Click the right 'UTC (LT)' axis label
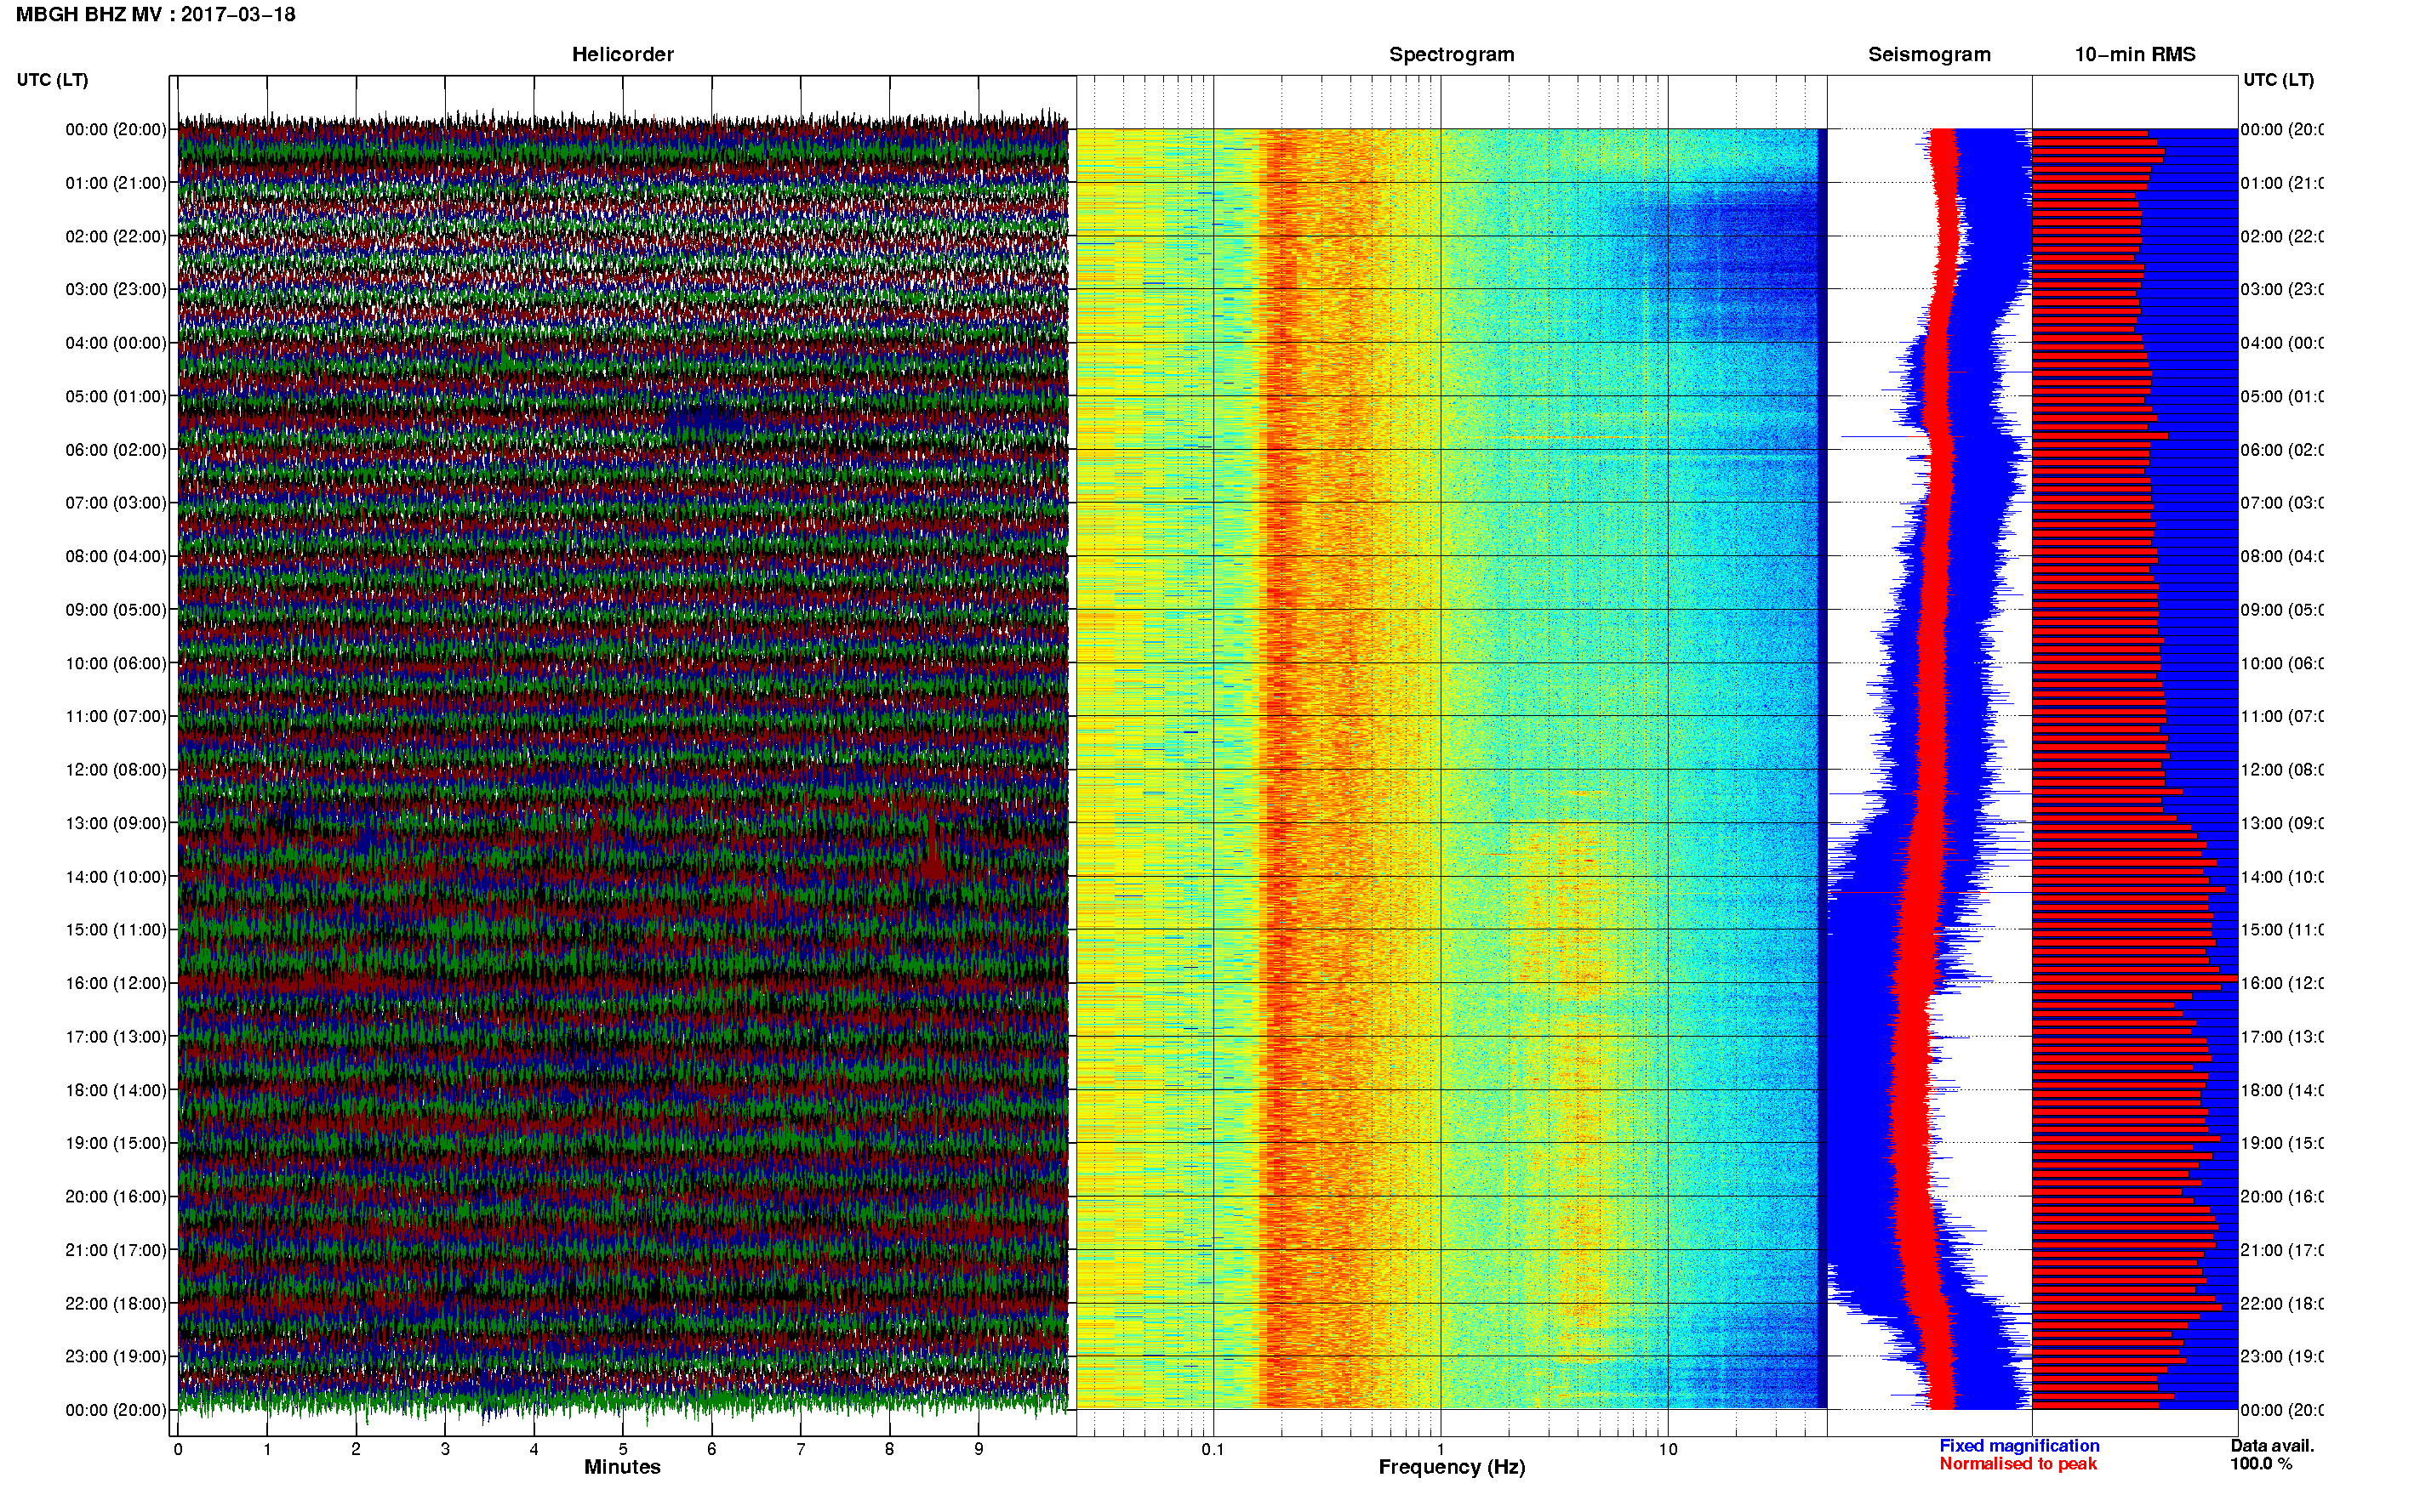2420x1512 pixels. [x=2278, y=80]
